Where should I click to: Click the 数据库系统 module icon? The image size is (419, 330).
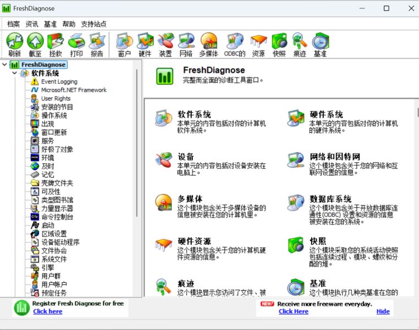[x=296, y=203]
